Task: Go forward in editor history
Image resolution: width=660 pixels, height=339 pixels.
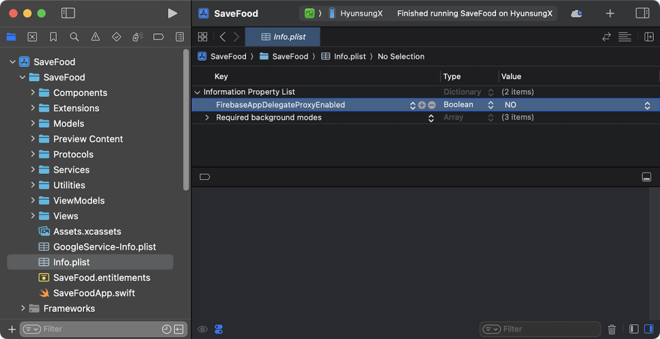Action: tap(236, 37)
